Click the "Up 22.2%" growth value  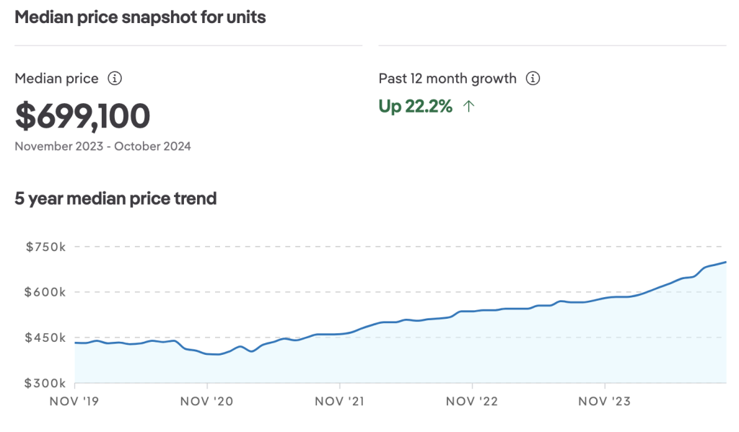tap(416, 107)
